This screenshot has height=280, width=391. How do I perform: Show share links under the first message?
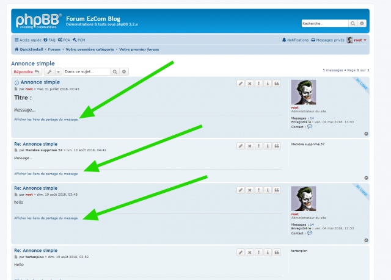click(x=46, y=120)
